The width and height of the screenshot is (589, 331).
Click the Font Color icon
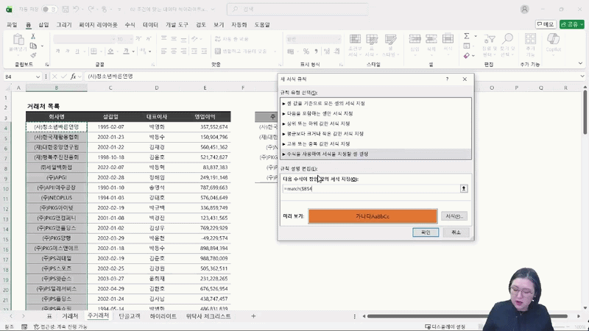click(126, 51)
